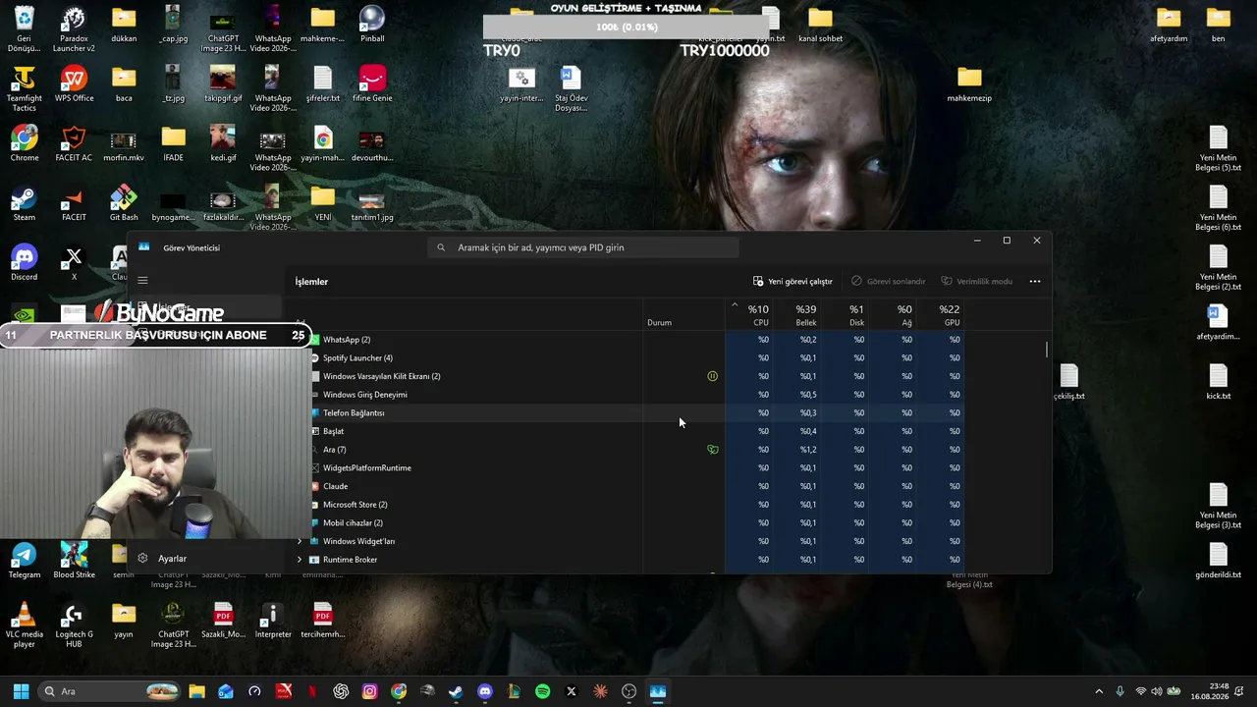Image resolution: width=1257 pixels, height=707 pixels.
Task: Select the WPS Office desktop shortcut
Action: (74, 83)
